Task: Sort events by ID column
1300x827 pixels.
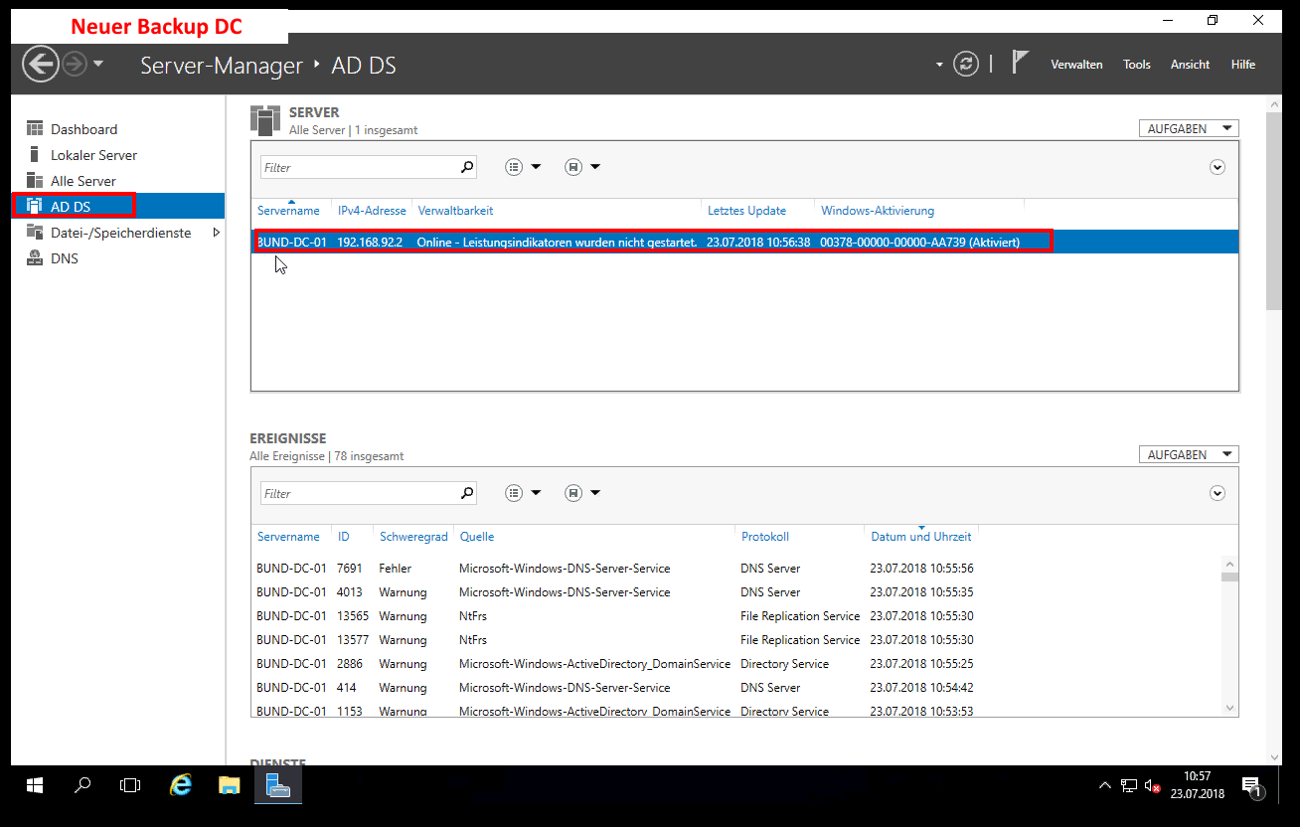Action: click(343, 537)
